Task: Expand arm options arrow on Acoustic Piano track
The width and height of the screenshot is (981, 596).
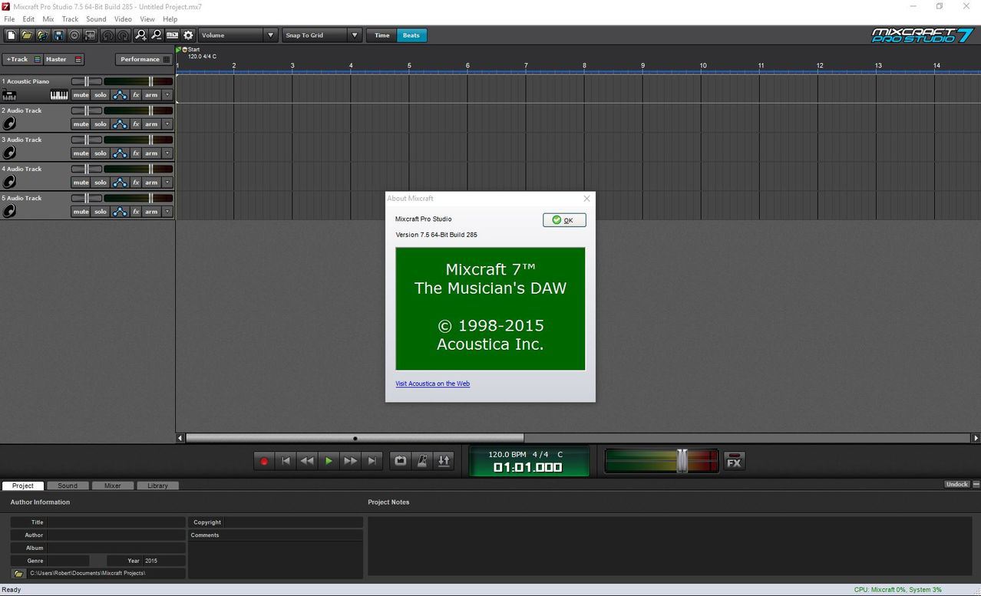Action: coord(167,95)
